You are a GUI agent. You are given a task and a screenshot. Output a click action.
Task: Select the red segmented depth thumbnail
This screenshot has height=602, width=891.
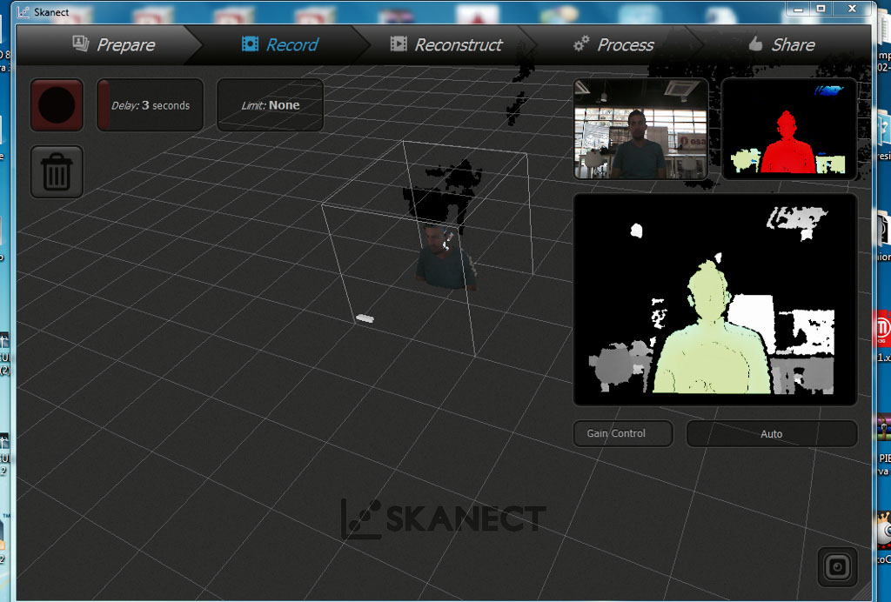(x=789, y=129)
